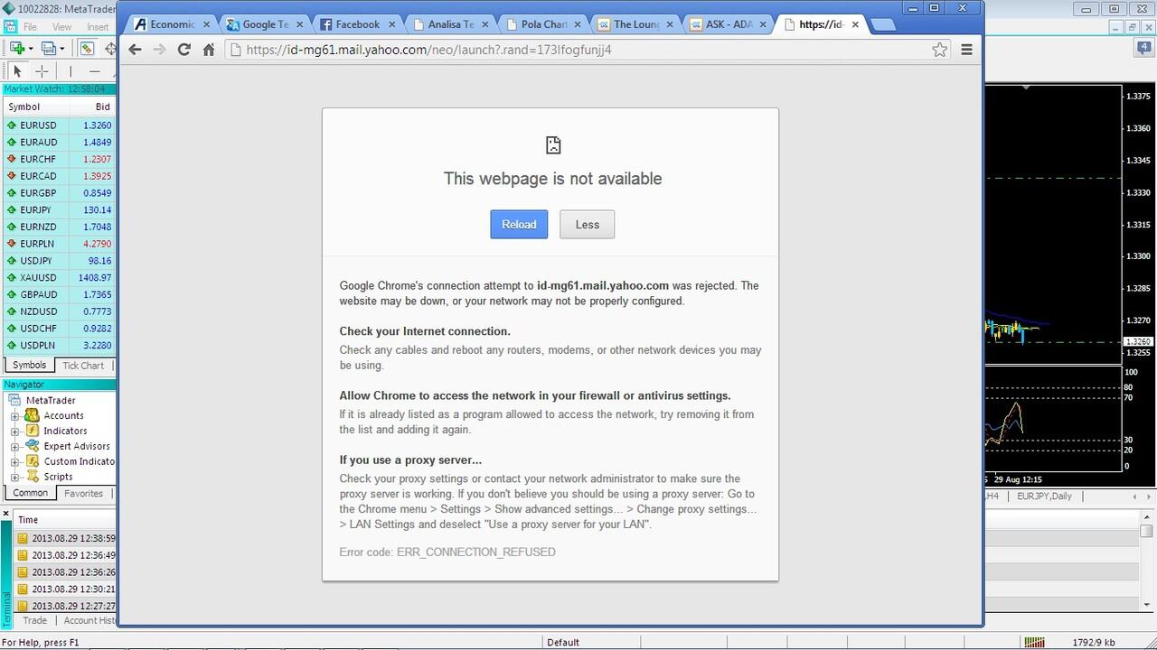1157x650 pixels.
Task: Select the Crosshair tool in MetaTrader
Action: coord(42,71)
